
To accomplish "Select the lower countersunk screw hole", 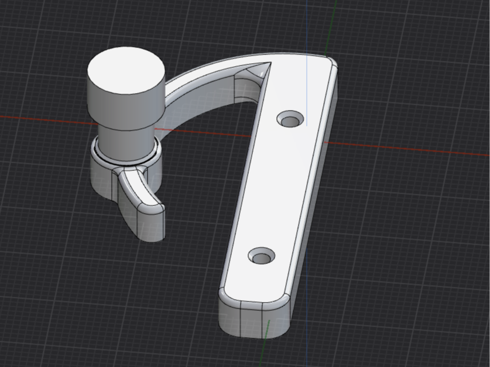I will pyautogui.click(x=262, y=255).
